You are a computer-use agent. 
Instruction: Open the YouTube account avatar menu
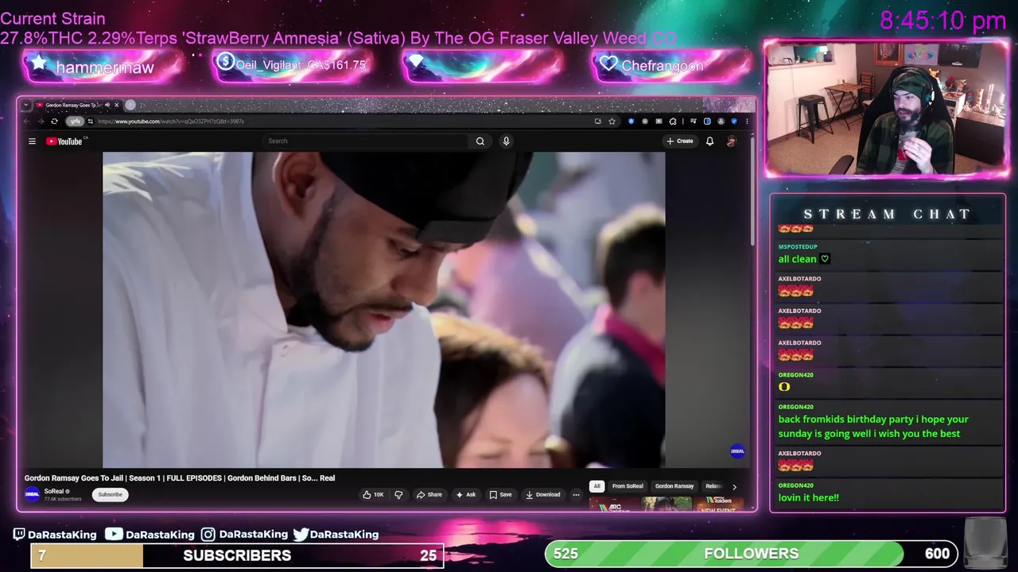pos(731,141)
